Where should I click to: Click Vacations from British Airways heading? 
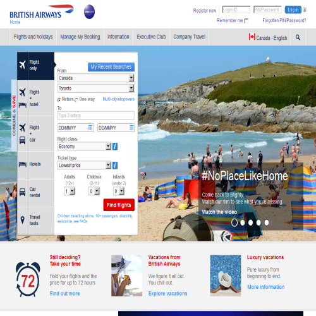pos(164,260)
